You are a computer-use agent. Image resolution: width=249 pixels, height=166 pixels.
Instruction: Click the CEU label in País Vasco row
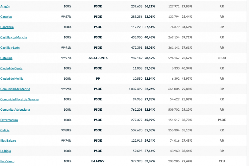[222, 161]
